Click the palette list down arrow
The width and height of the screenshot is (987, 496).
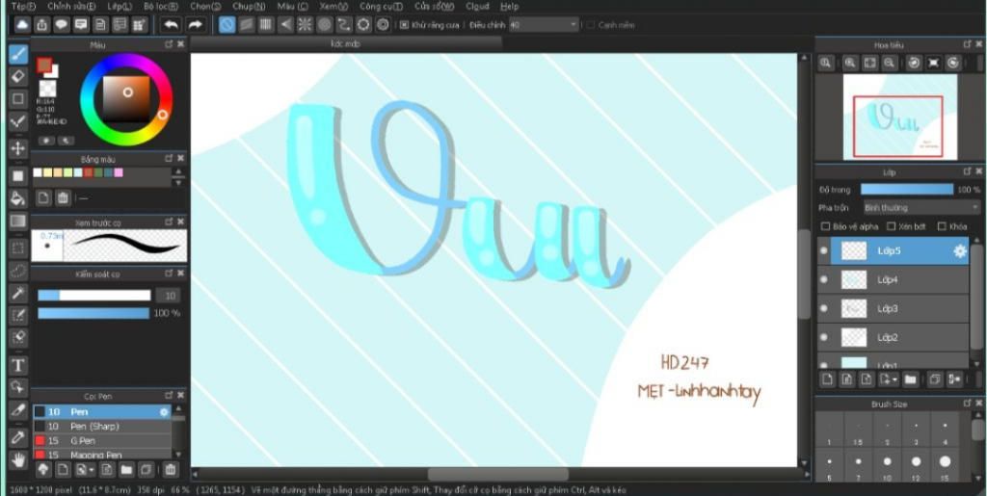click(x=178, y=182)
